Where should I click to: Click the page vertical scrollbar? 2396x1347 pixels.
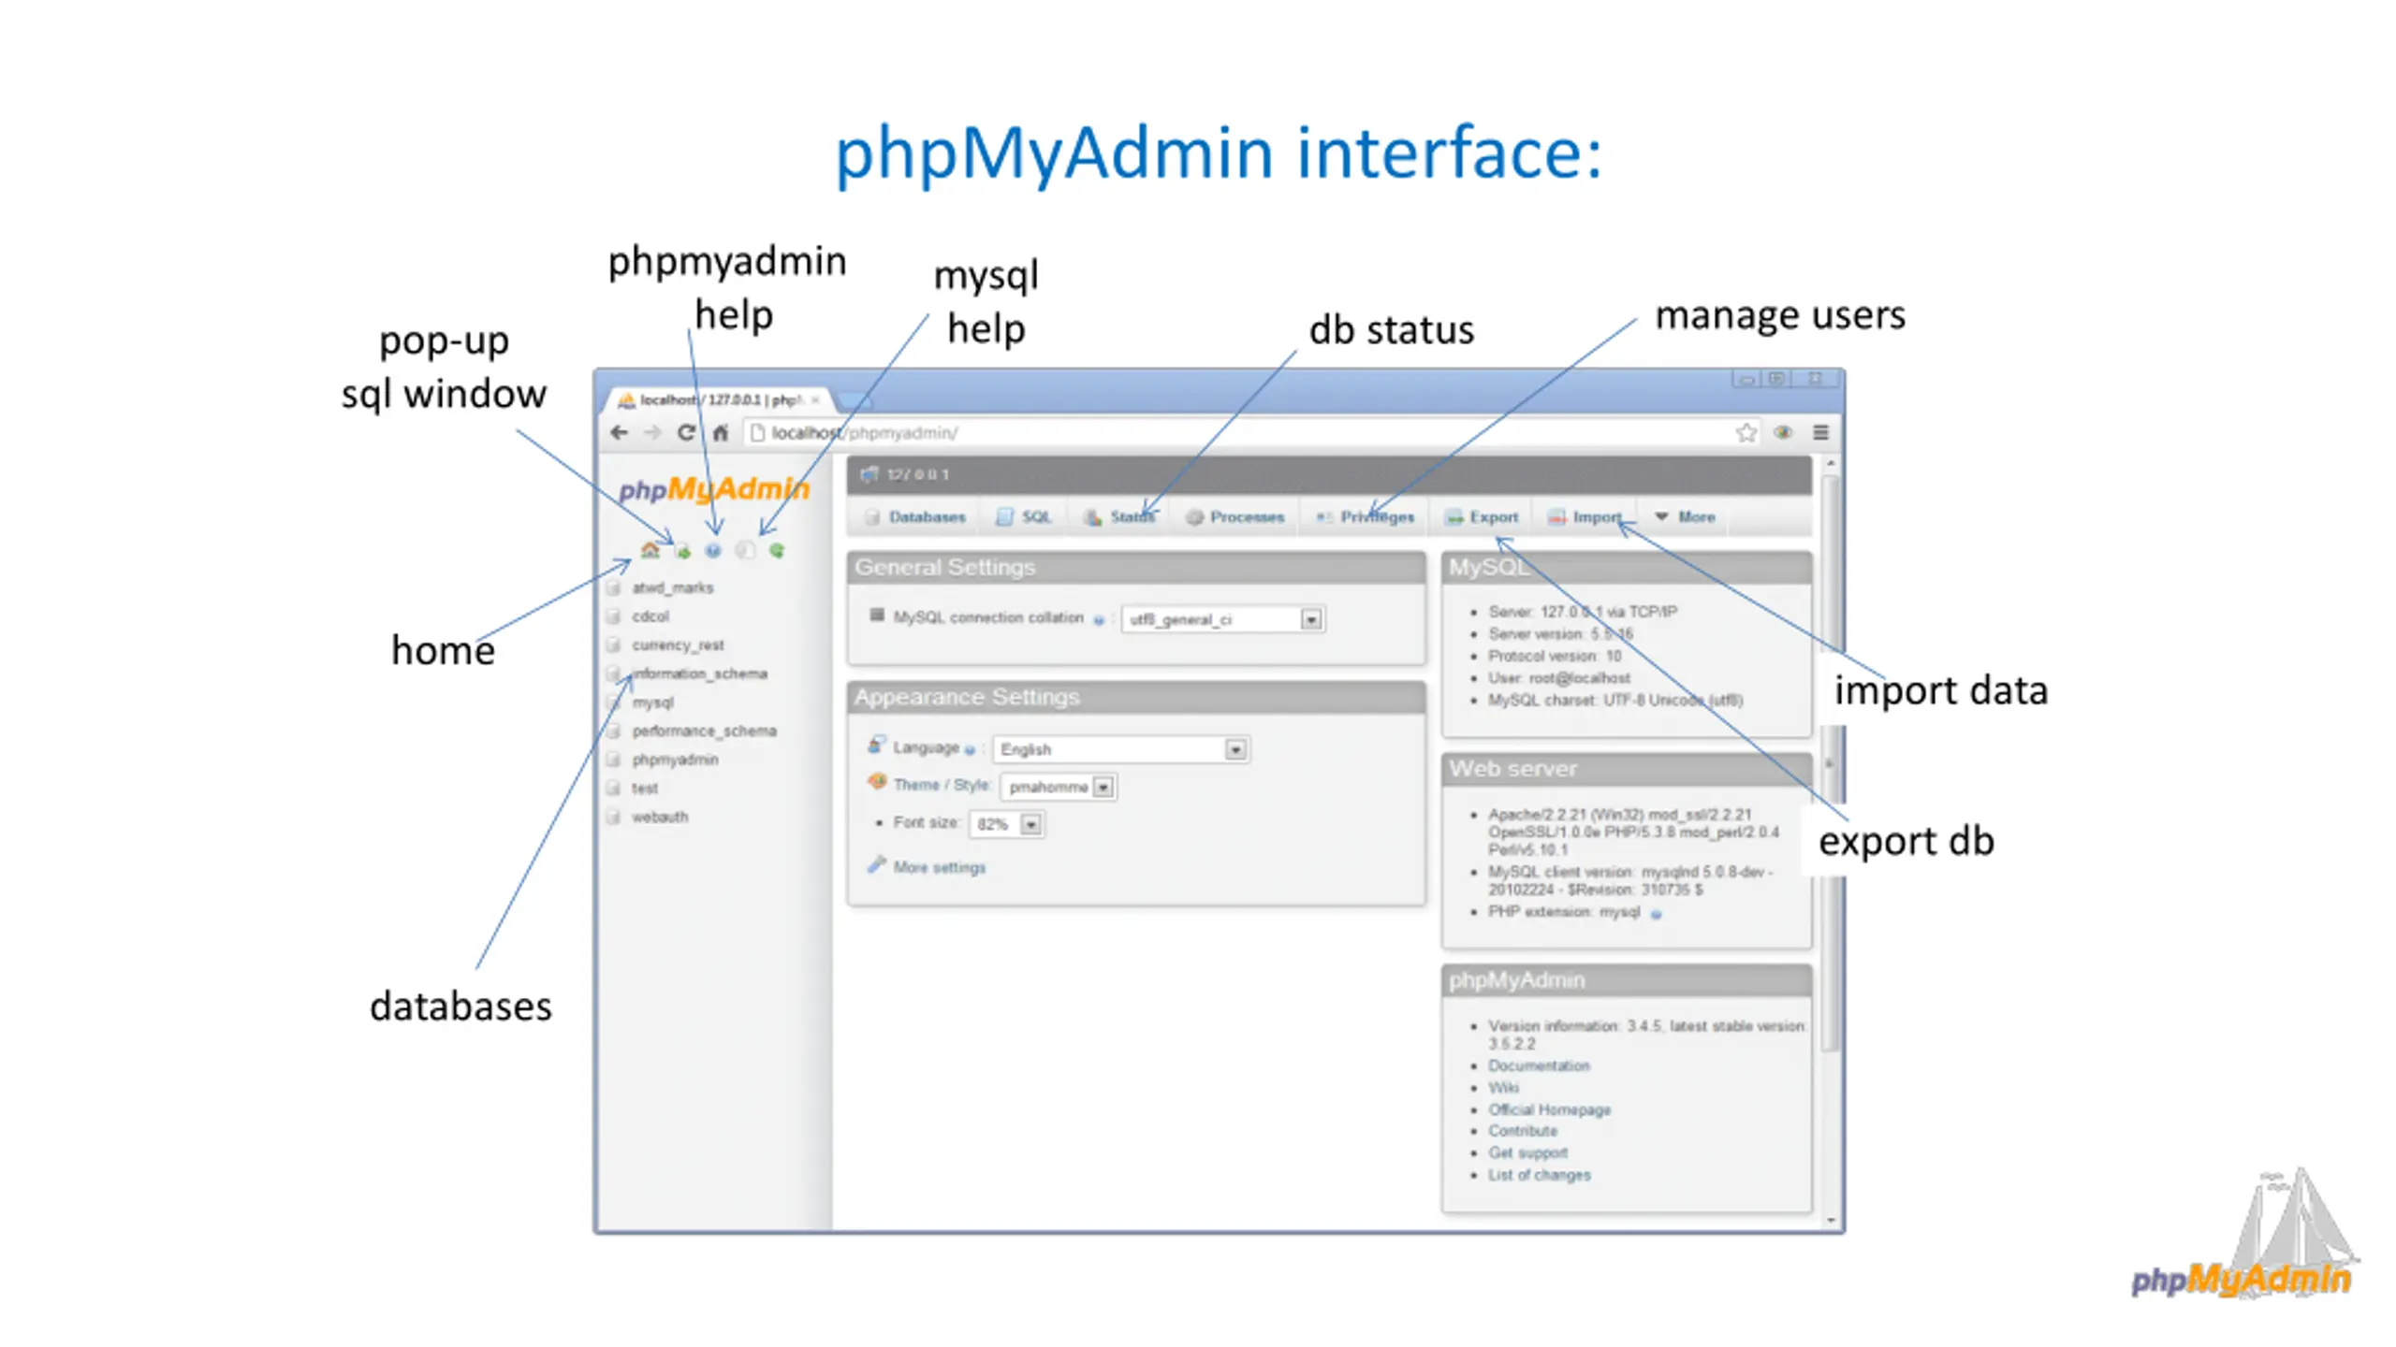coord(1831,762)
